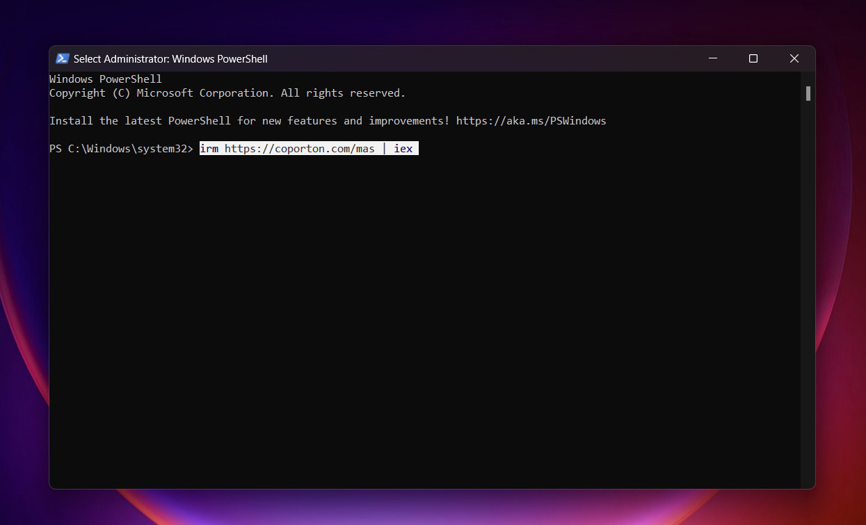Close the Administrator PowerShell window
This screenshot has width=866, height=525.
(x=794, y=59)
